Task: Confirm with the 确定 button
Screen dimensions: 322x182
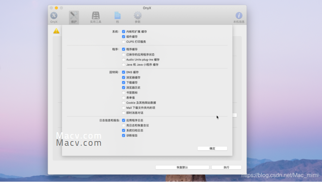Action: tap(212, 149)
